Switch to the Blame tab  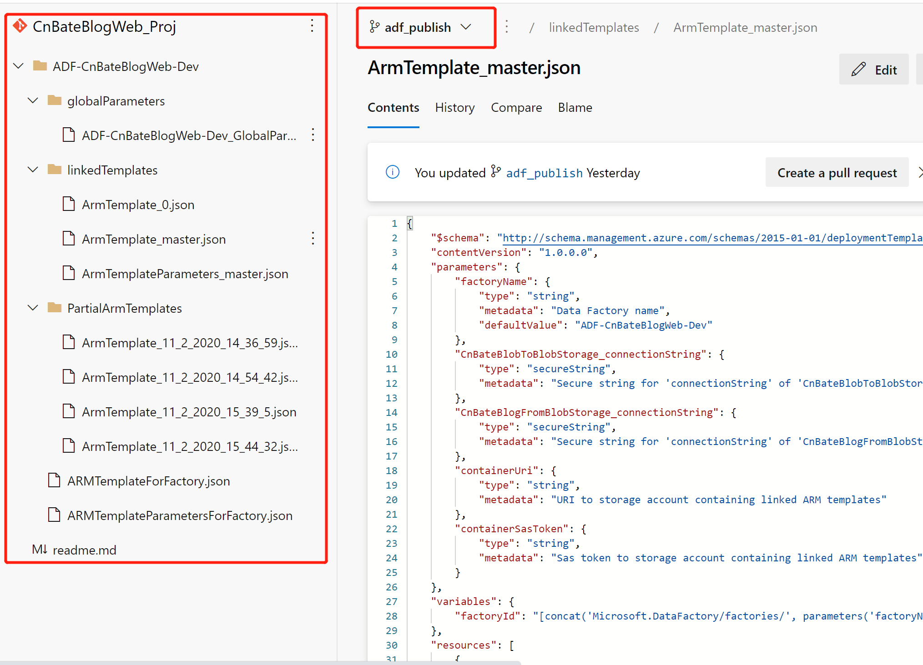(x=575, y=107)
